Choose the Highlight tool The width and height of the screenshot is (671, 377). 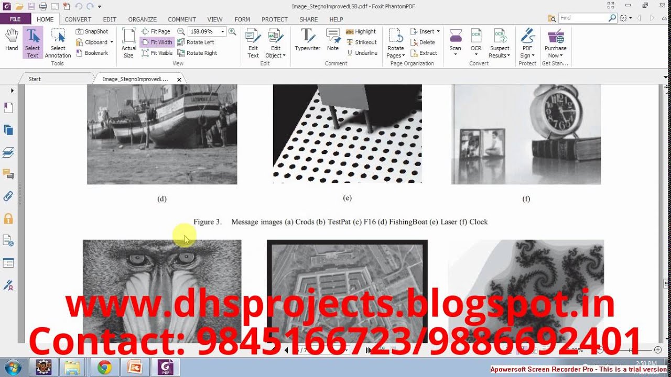tap(361, 31)
